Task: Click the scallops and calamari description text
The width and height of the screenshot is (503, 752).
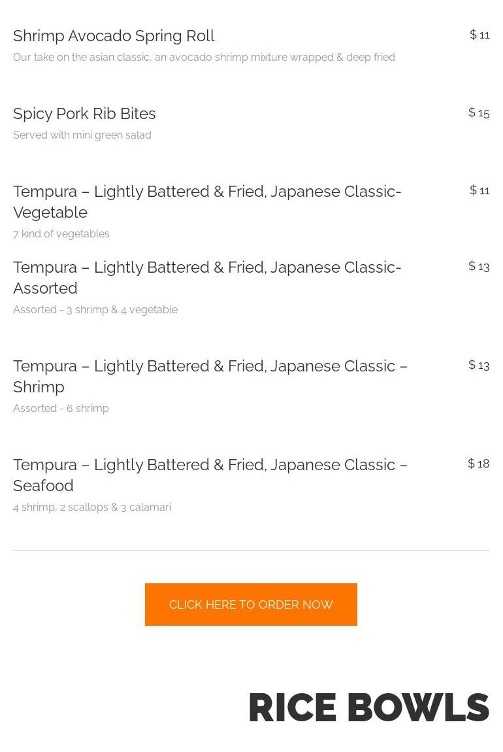Action: 92,507
